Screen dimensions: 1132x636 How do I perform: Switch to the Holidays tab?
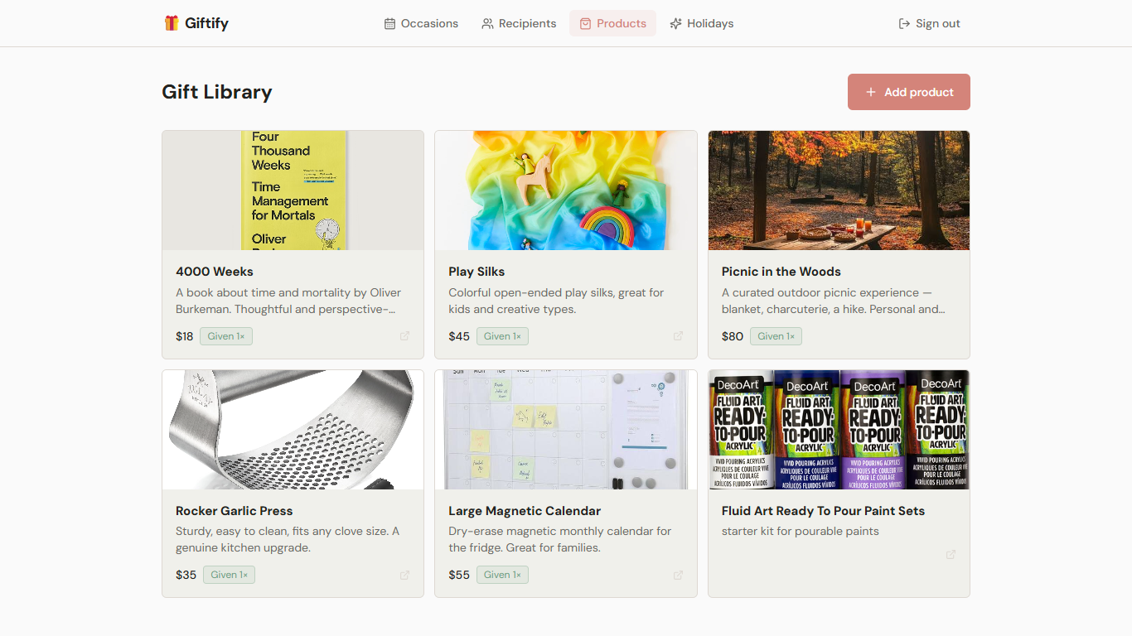tap(702, 23)
